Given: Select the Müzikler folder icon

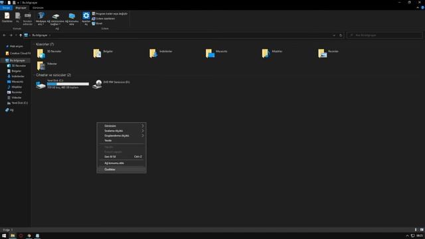Looking at the screenshot, I should click(x=266, y=53).
